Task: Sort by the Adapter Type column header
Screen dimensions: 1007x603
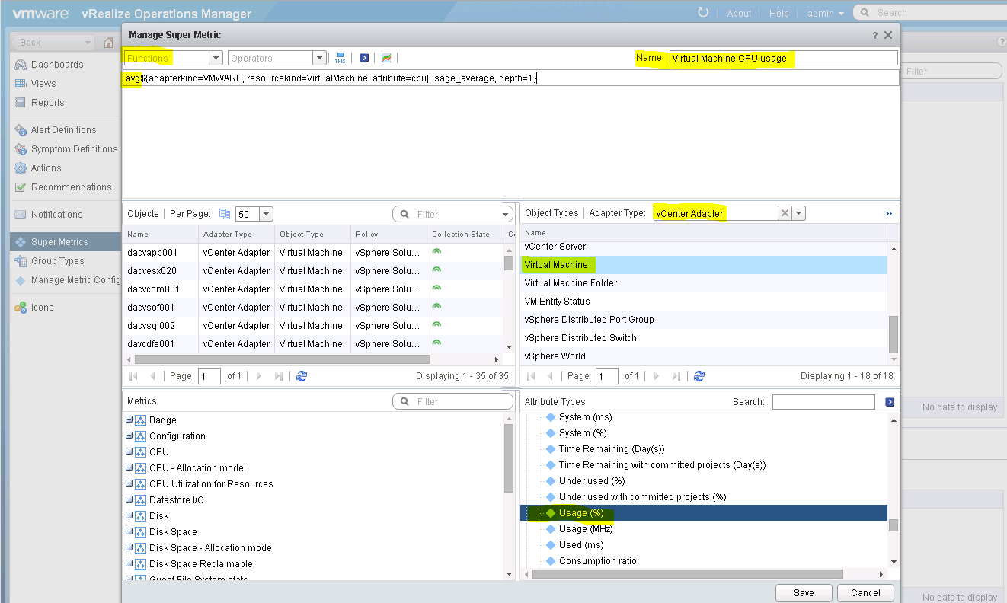Action: tap(237, 234)
